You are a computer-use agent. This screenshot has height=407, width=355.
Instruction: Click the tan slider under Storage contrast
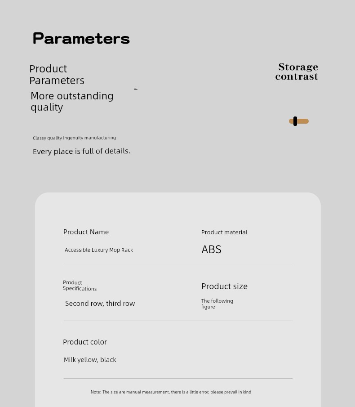302,121
